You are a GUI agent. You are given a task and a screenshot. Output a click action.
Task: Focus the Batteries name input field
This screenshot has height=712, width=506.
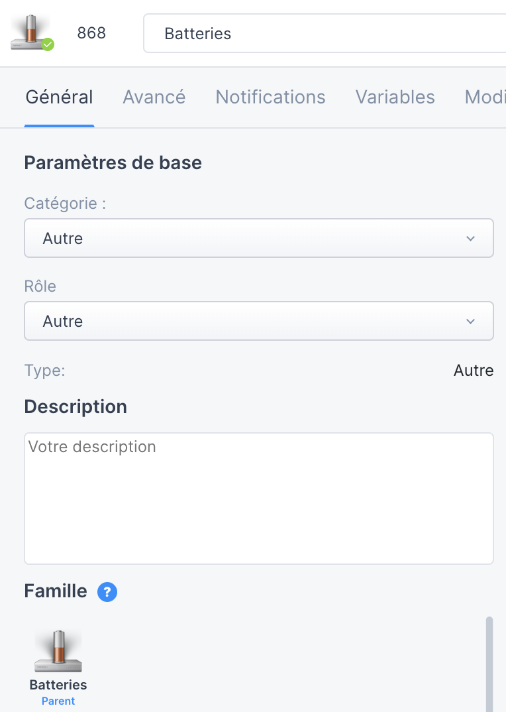pos(325,34)
